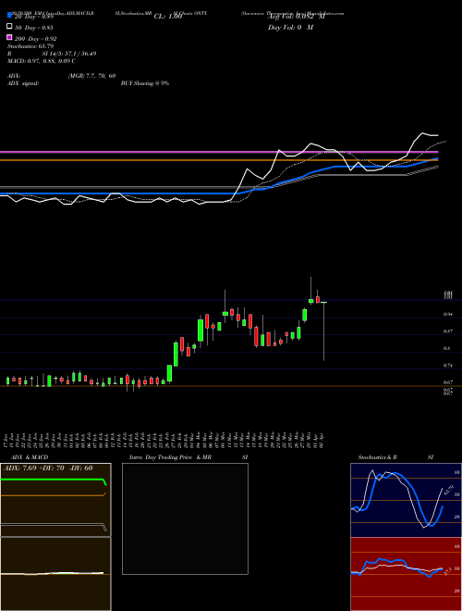The width and height of the screenshot is (462, 611).
Task: Click the 0.74 price axis label
Action: tap(447, 366)
